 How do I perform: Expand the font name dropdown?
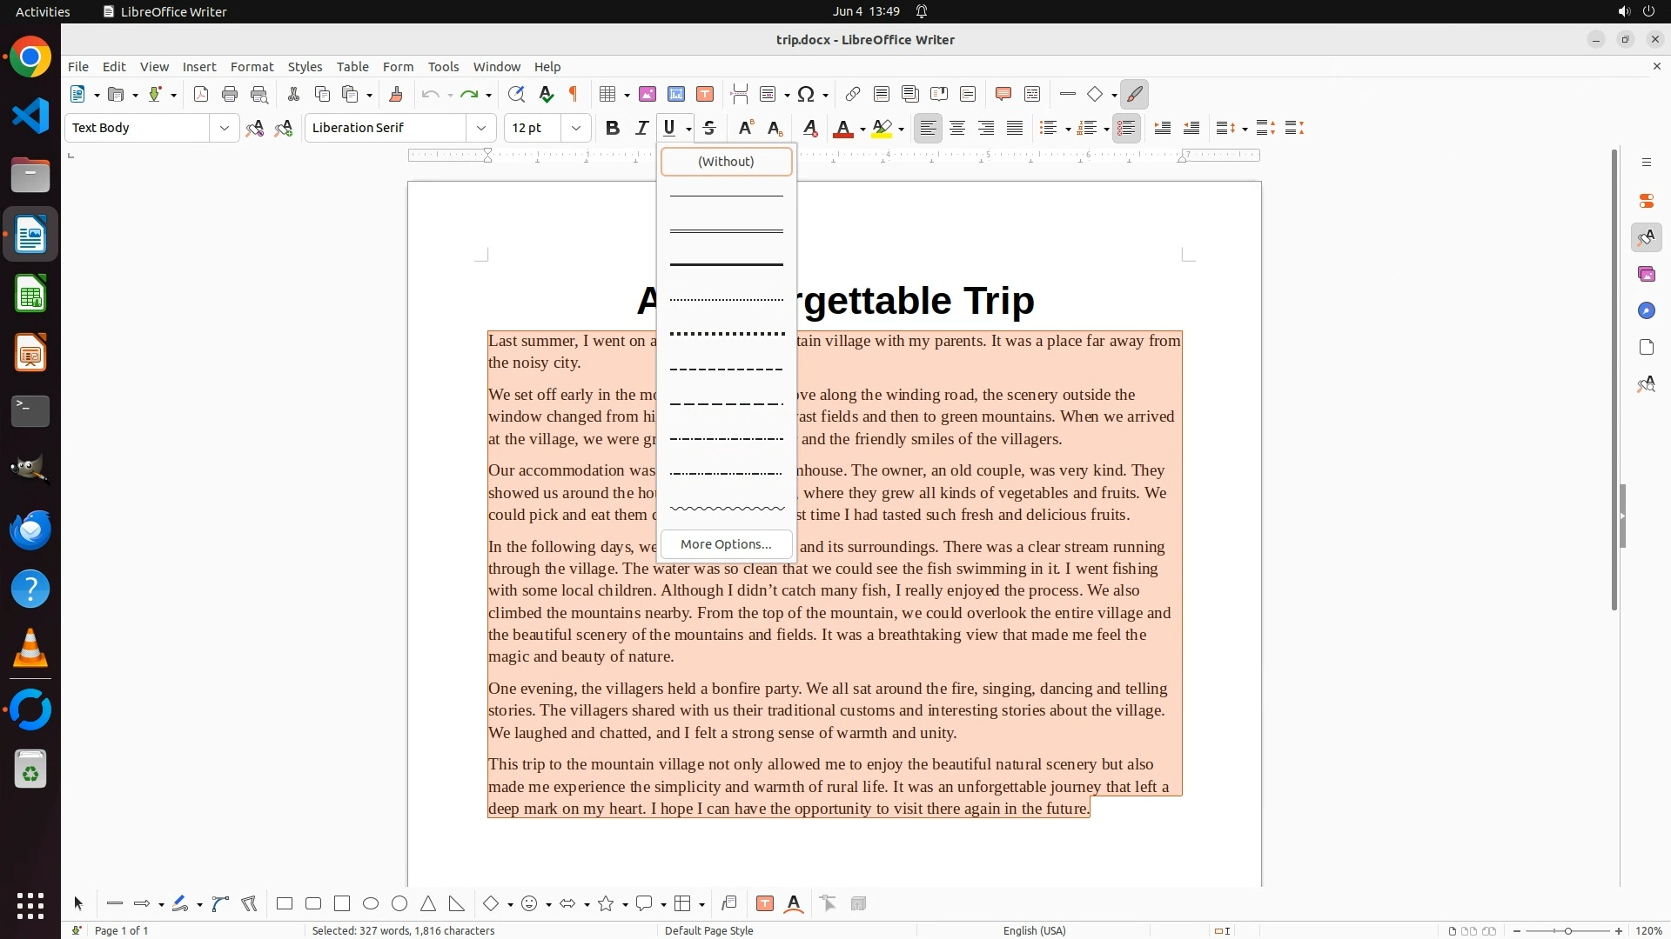[481, 128]
